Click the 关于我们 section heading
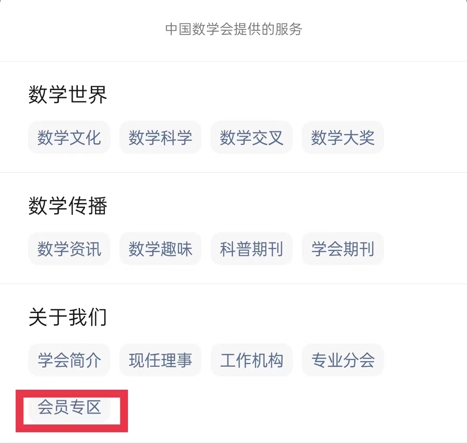The height and width of the screenshot is (443, 467). tap(68, 317)
